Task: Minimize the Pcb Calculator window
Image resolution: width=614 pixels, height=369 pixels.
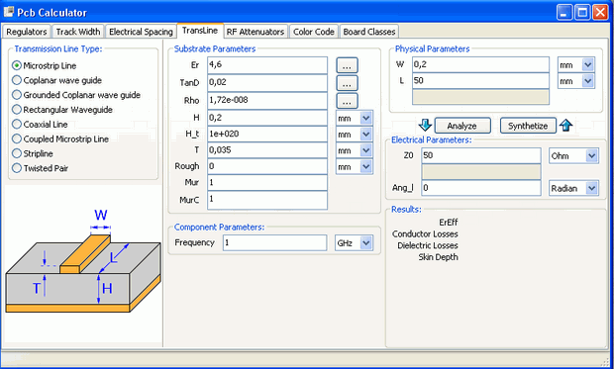Action: [x=564, y=13]
